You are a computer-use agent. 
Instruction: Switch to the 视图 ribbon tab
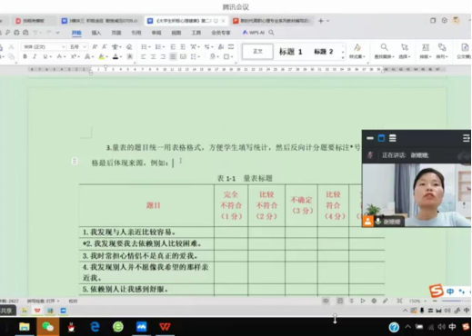point(176,33)
